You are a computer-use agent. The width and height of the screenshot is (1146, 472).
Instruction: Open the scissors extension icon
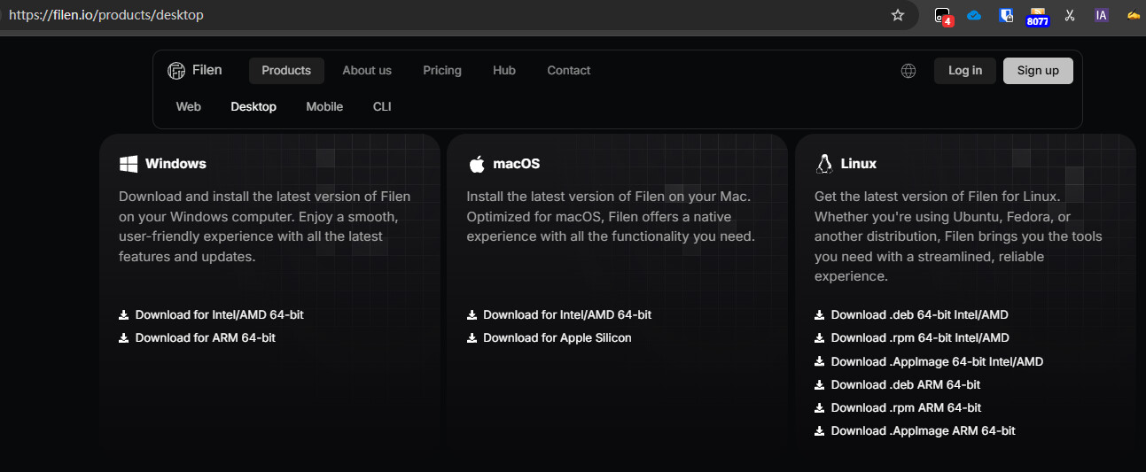point(1070,15)
